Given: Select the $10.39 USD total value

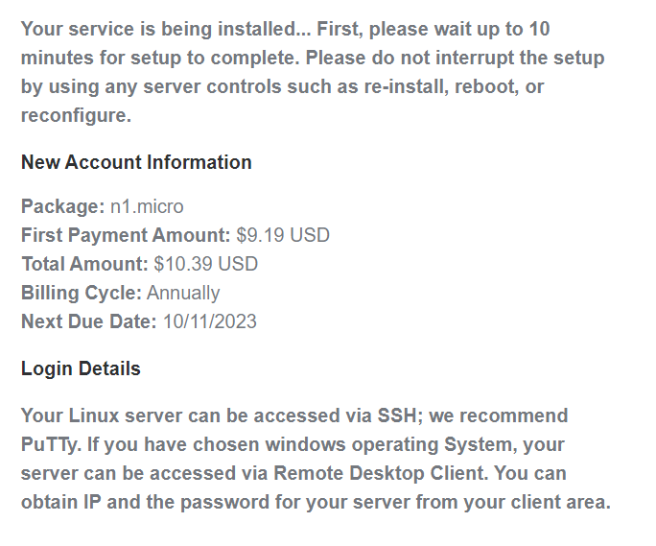Looking at the screenshot, I should point(205,264).
